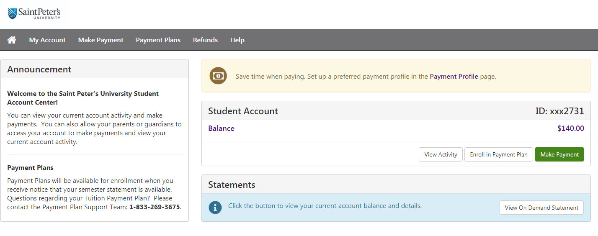Viewport: 598px width, 236px height.
Task: Click the Saint Peter's University logo
Action: (34, 13)
